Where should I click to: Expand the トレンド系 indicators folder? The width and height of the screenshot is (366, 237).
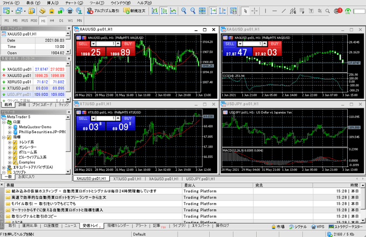click(x=10, y=142)
